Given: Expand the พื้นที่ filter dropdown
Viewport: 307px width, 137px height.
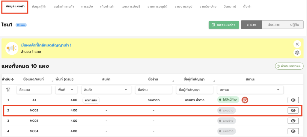Looking at the screenshot, I should (66, 90).
